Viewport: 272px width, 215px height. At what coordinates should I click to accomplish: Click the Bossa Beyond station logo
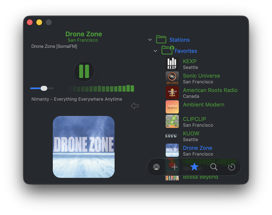tap(172, 178)
